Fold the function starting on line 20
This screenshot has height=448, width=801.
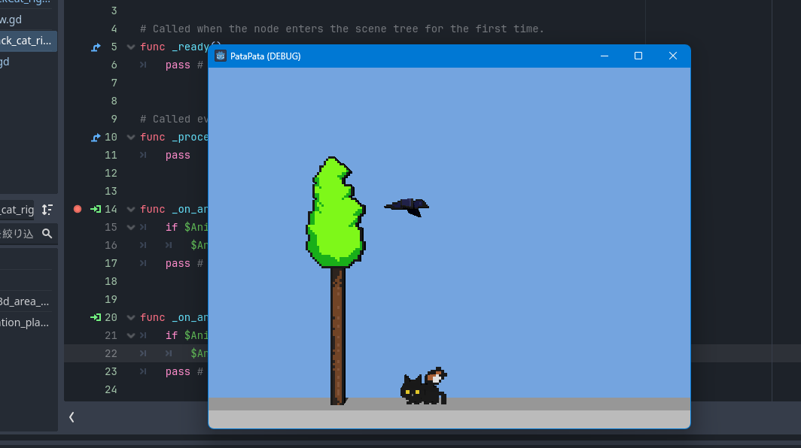[132, 318]
